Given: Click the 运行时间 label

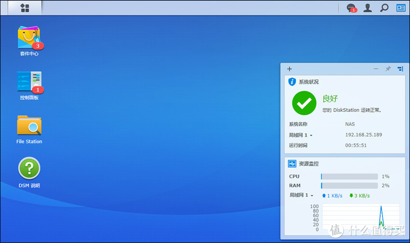Looking at the screenshot, I should [298, 146].
